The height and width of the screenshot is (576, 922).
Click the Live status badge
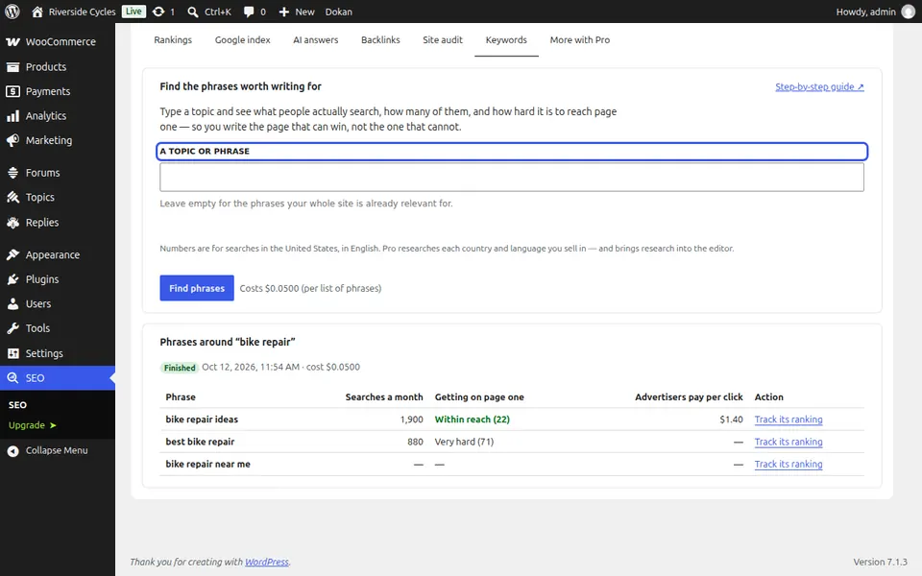click(x=134, y=12)
